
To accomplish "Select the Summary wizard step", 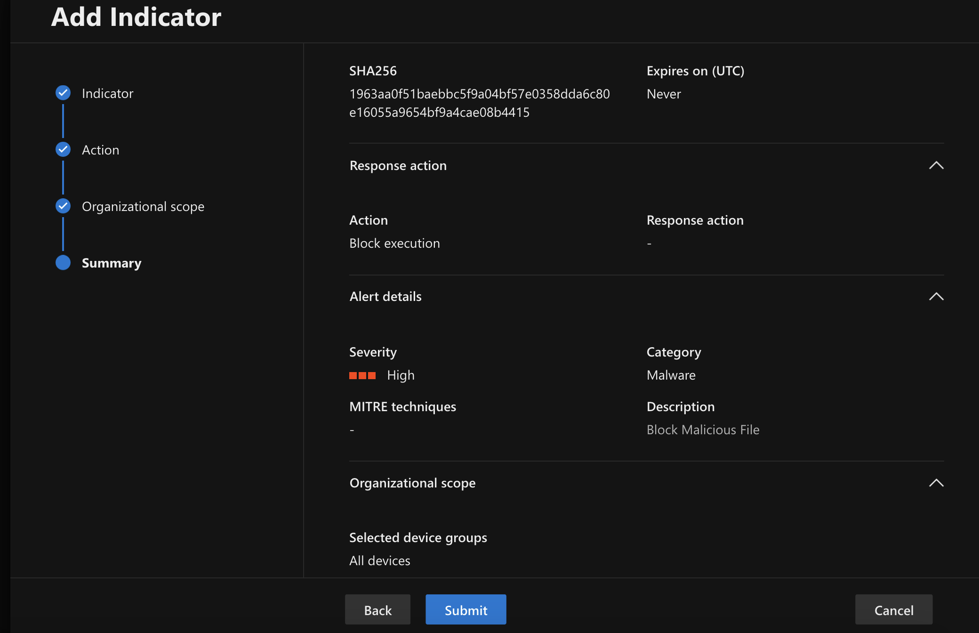I will point(112,263).
